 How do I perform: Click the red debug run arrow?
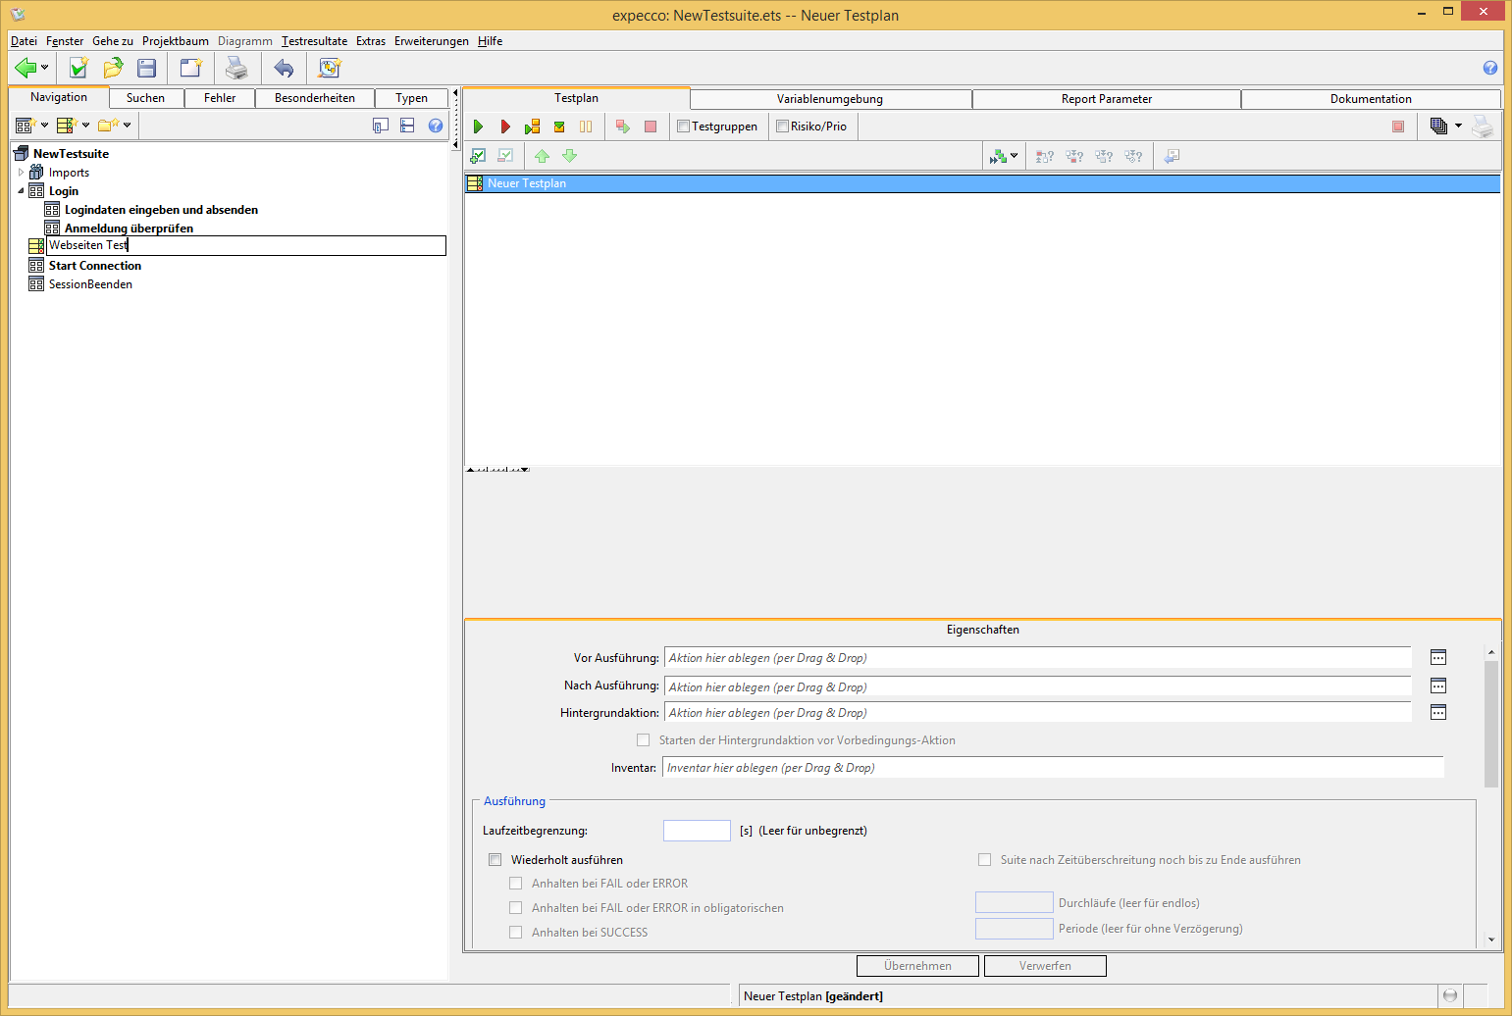505,127
